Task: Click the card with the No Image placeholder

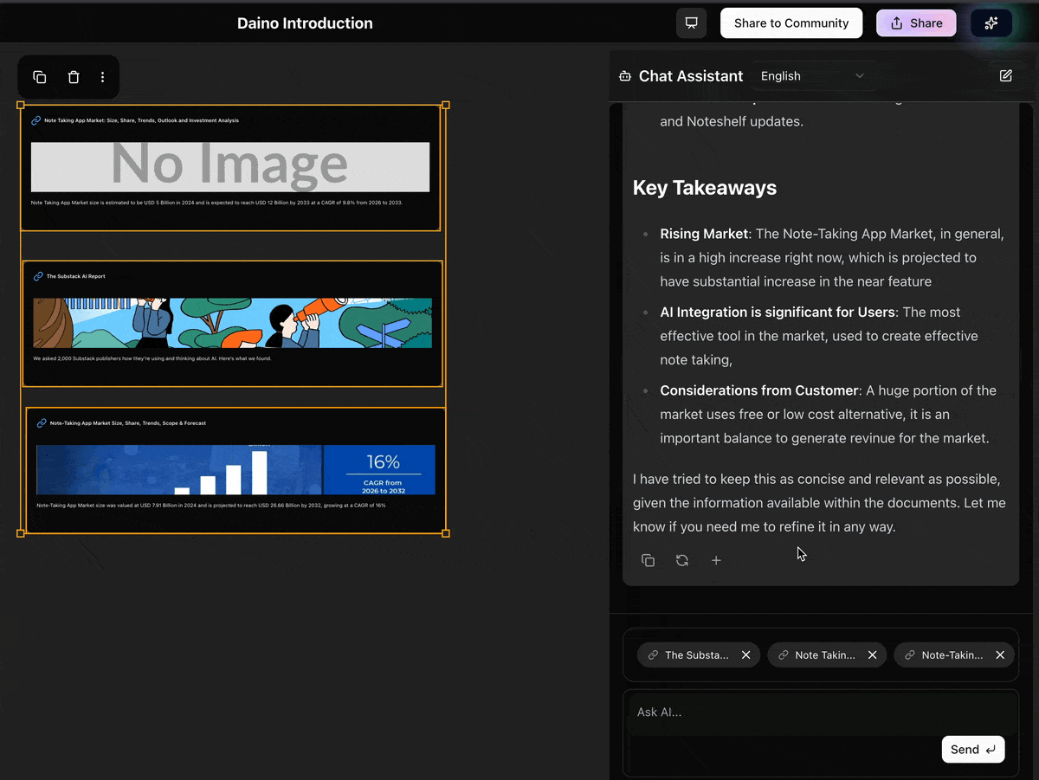Action: point(230,168)
